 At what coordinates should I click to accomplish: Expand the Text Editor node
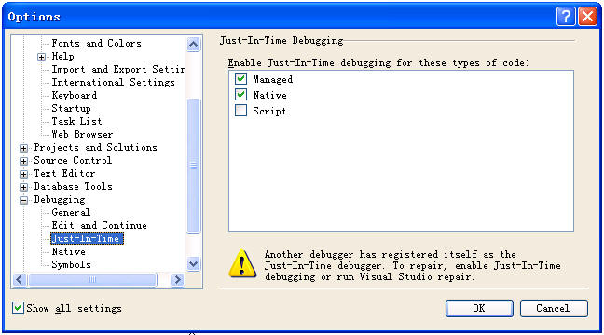pos(23,174)
